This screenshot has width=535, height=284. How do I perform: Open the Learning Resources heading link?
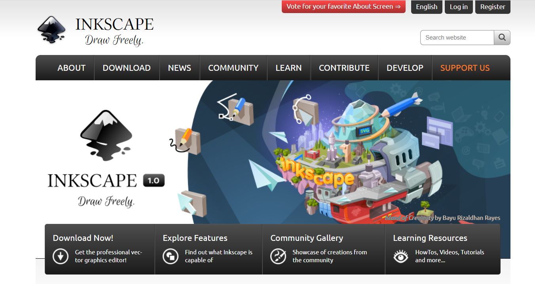pyautogui.click(x=430, y=238)
